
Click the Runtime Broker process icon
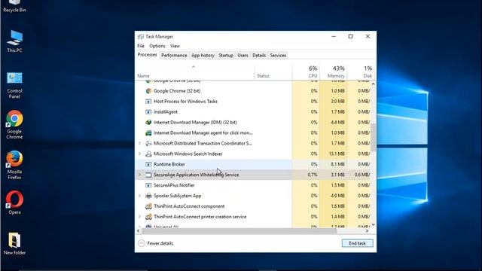pyautogui.click(x=148, y=164)
